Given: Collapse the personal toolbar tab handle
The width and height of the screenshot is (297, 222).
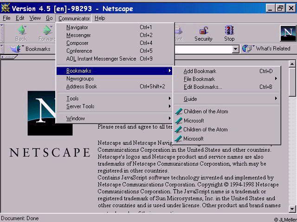Looking at the screenshot, I should 9,57.
